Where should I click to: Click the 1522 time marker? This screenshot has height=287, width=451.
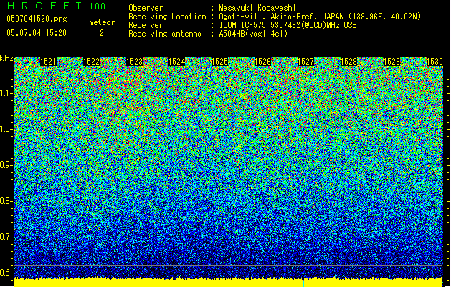coord(92,62)
